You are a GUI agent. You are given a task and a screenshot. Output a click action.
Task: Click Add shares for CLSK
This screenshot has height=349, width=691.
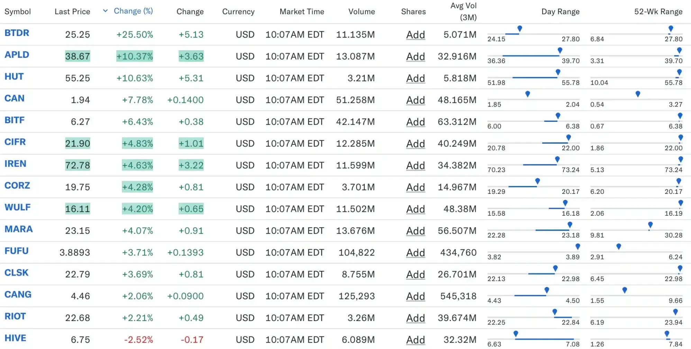pyautogui.click(x=415, y=275)
